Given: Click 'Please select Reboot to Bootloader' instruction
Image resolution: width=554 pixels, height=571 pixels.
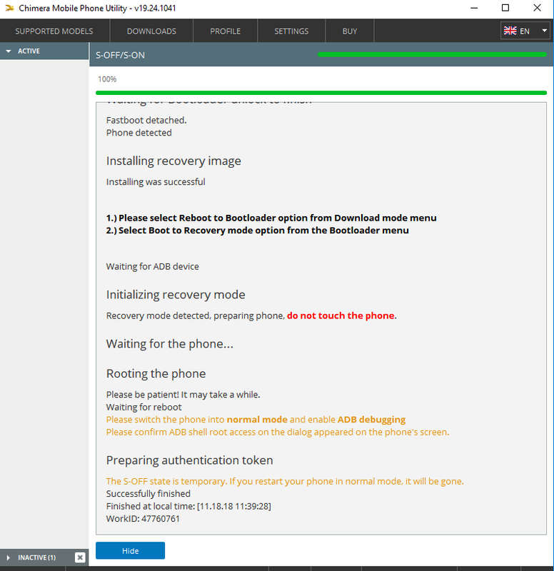Looking at the screenshot, I should 271,218.
